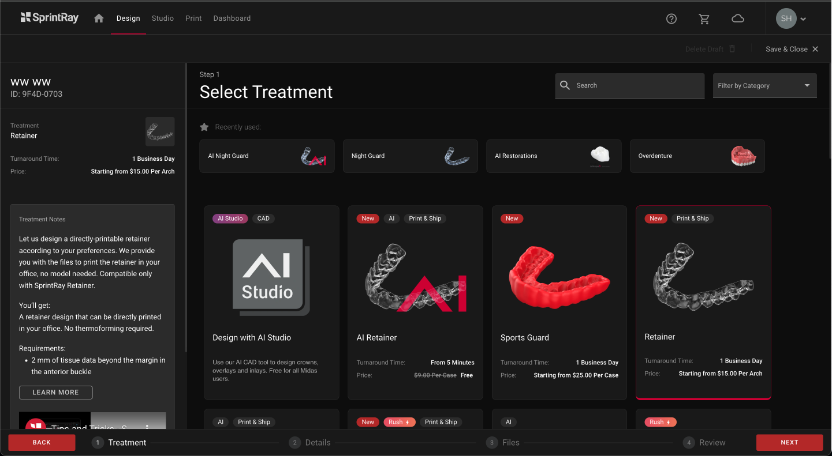Image resolution: width=832 pixels, height=456 pixels.
Task: Open the Dashboard tab
Action: click(232, 18)
